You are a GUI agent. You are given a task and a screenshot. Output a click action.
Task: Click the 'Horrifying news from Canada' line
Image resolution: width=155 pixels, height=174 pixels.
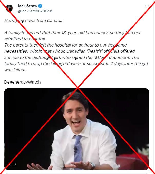point(33,20)
